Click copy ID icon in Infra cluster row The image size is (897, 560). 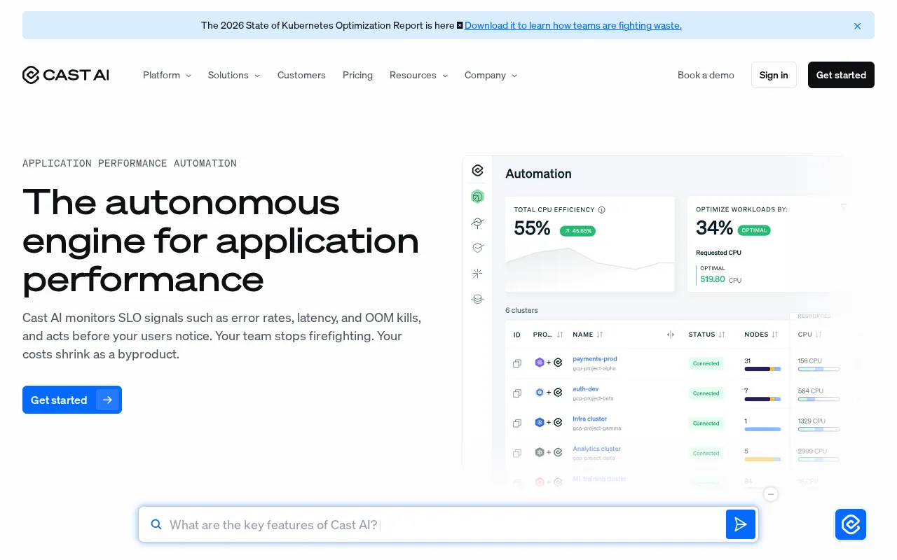point(517,423)
